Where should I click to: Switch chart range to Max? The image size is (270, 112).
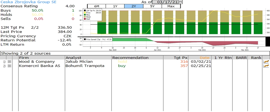pyautogui.click(x=171, y=6)
